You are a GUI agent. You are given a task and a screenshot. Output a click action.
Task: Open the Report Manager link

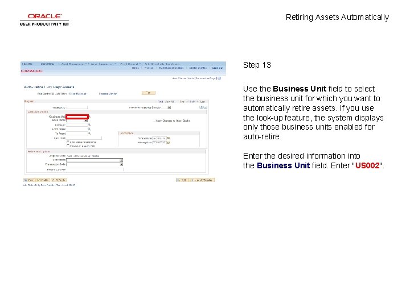click(x=77, y=94)
